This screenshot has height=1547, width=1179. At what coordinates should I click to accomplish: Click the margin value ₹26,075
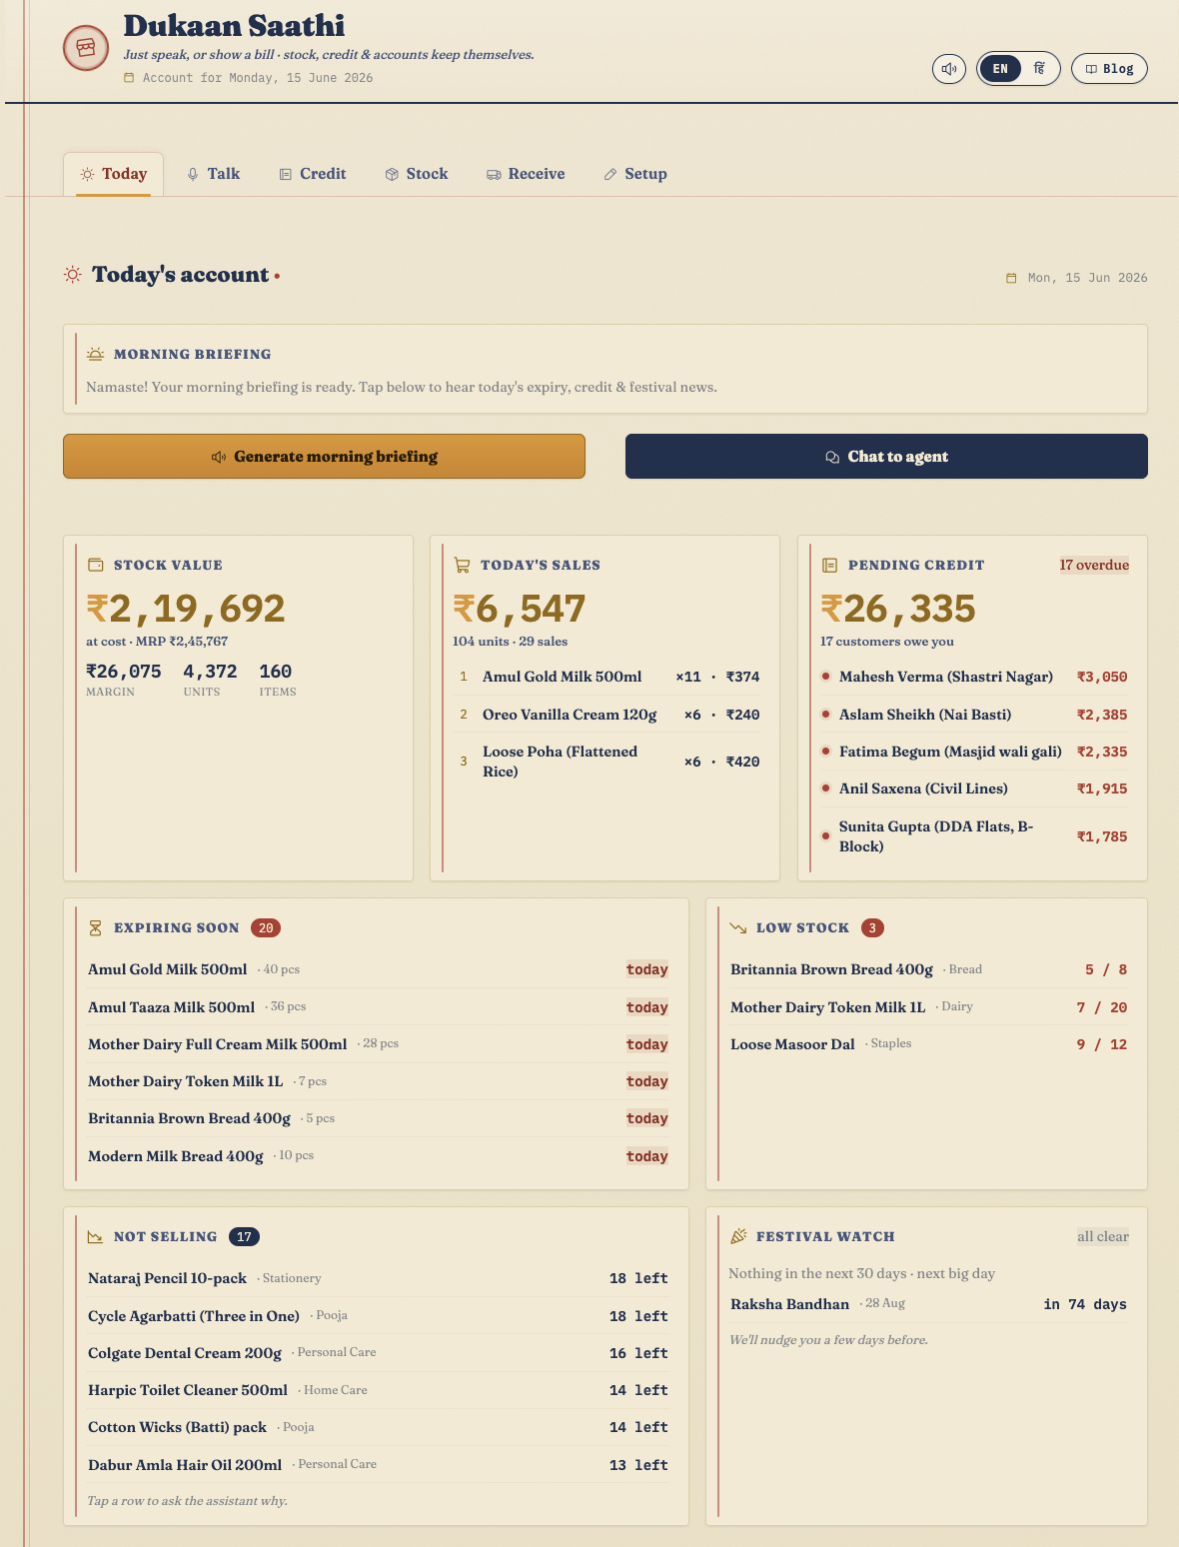click(124, 672)
